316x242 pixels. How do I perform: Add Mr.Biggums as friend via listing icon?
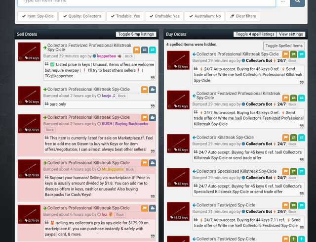[153, 163]
